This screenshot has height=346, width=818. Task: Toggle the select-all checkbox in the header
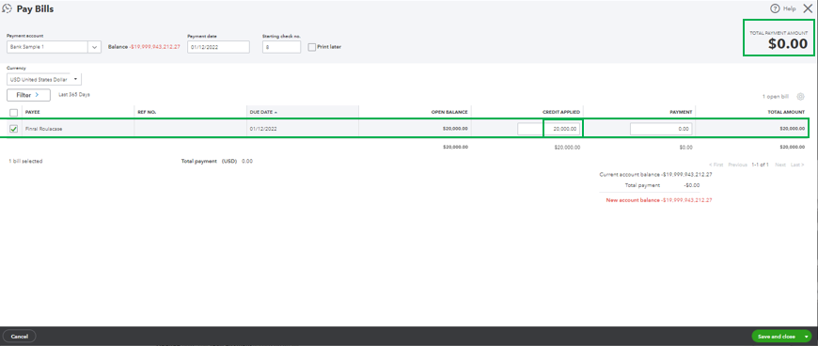tap(13, 112)
